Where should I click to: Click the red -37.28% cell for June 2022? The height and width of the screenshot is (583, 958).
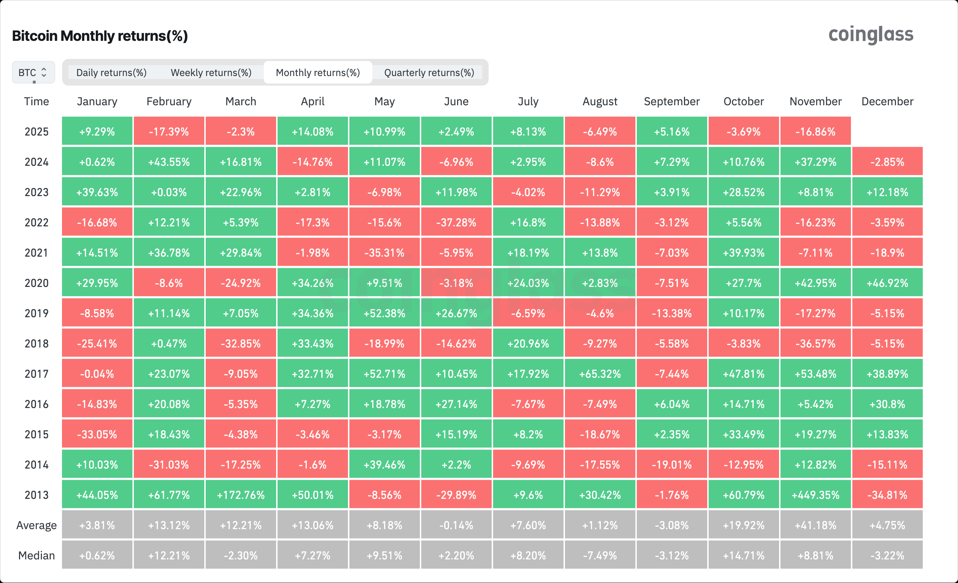click(x=456, y=222)
